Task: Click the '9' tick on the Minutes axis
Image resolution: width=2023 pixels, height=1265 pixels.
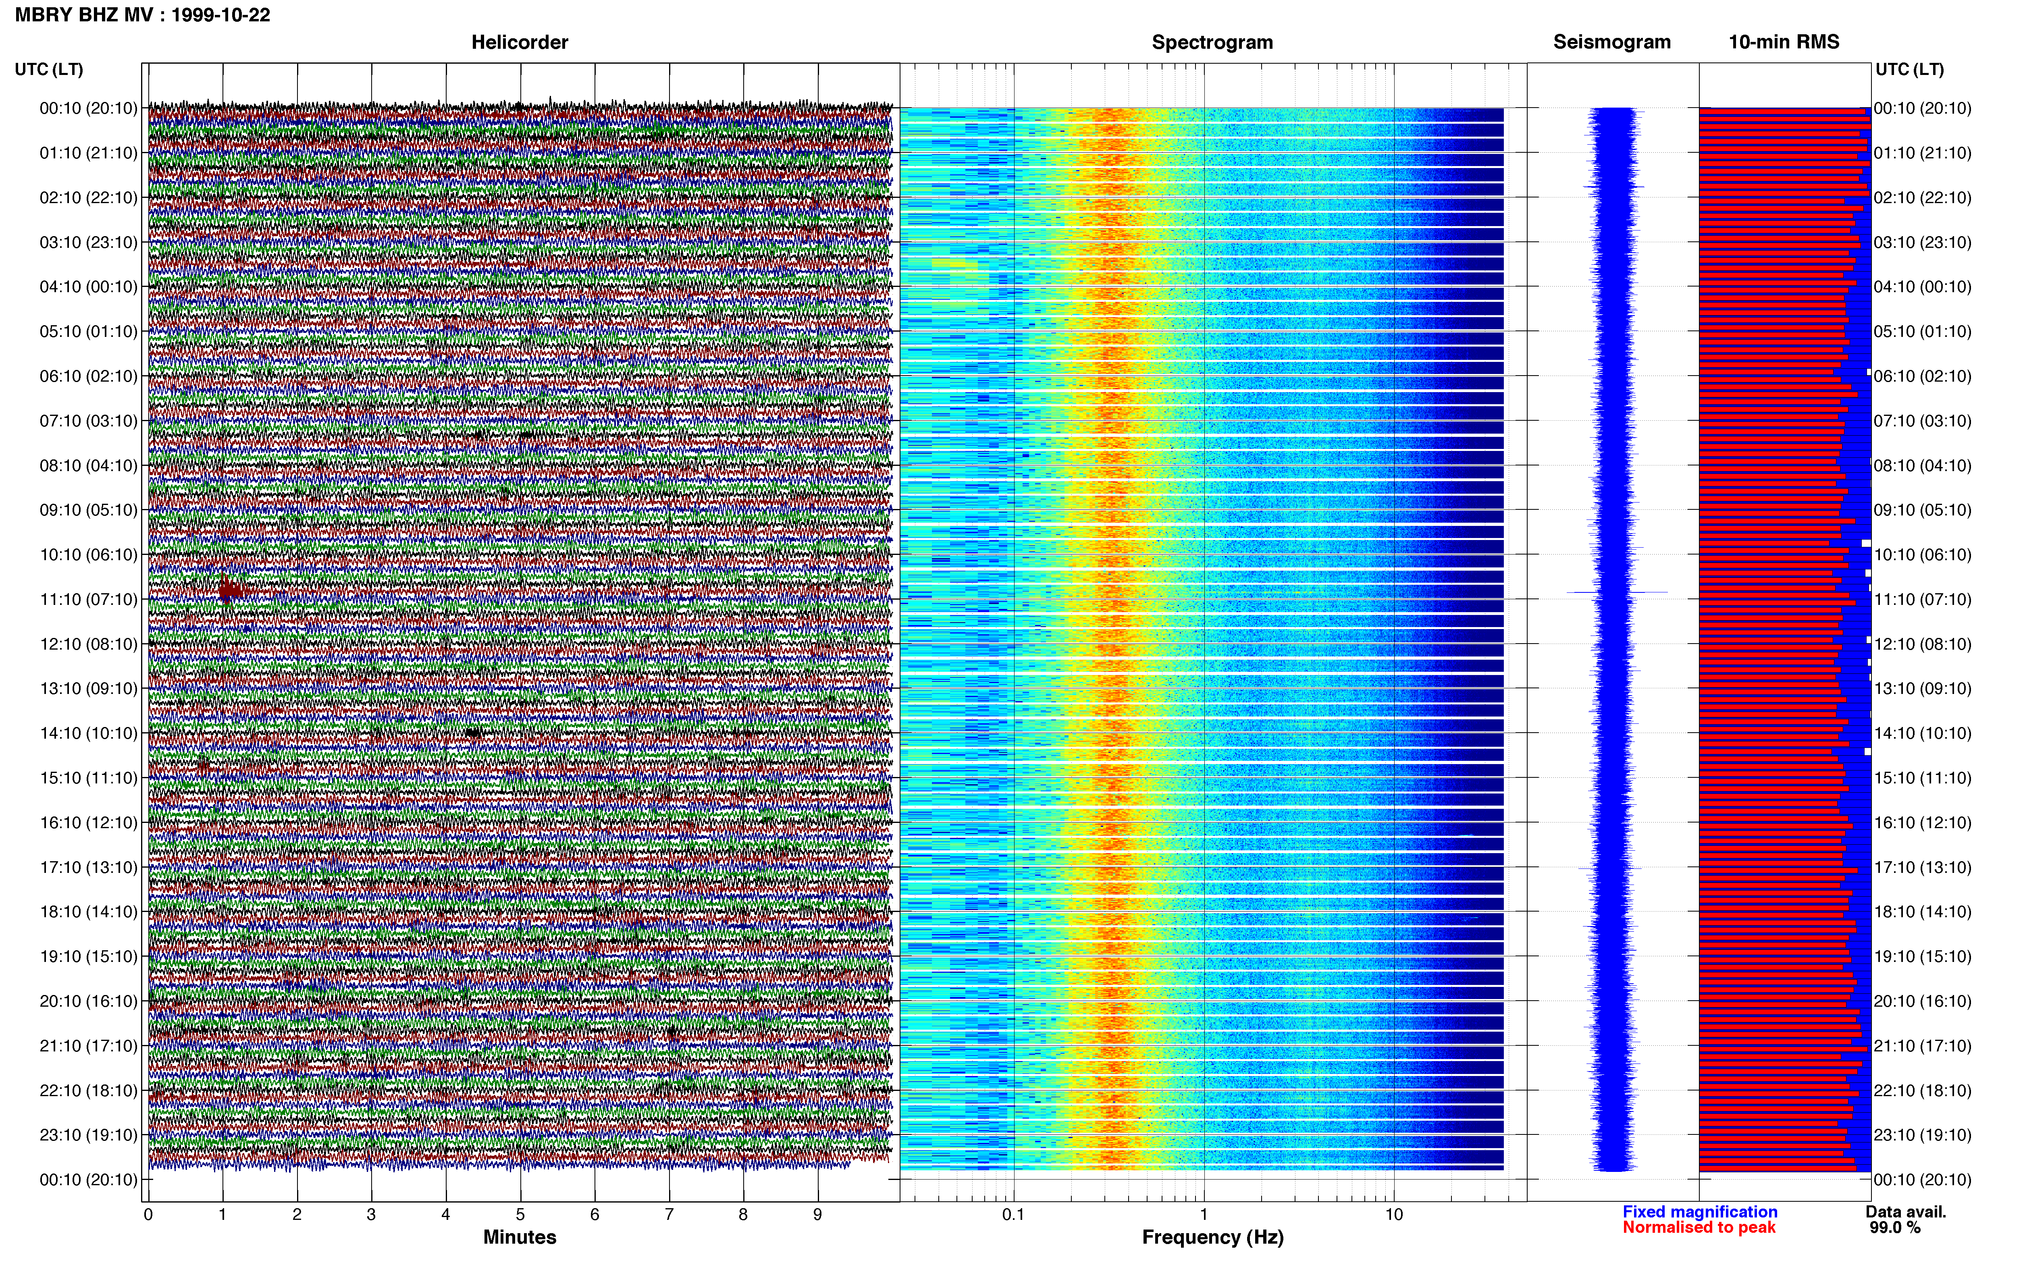Action: 817,1214
